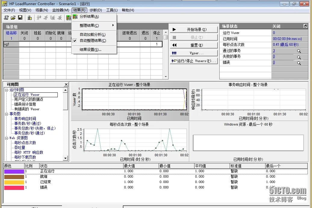This screenshot has height=208, width=312.
Task: Click the magnifier next to 失败的事务
Action: coord(299,57)
